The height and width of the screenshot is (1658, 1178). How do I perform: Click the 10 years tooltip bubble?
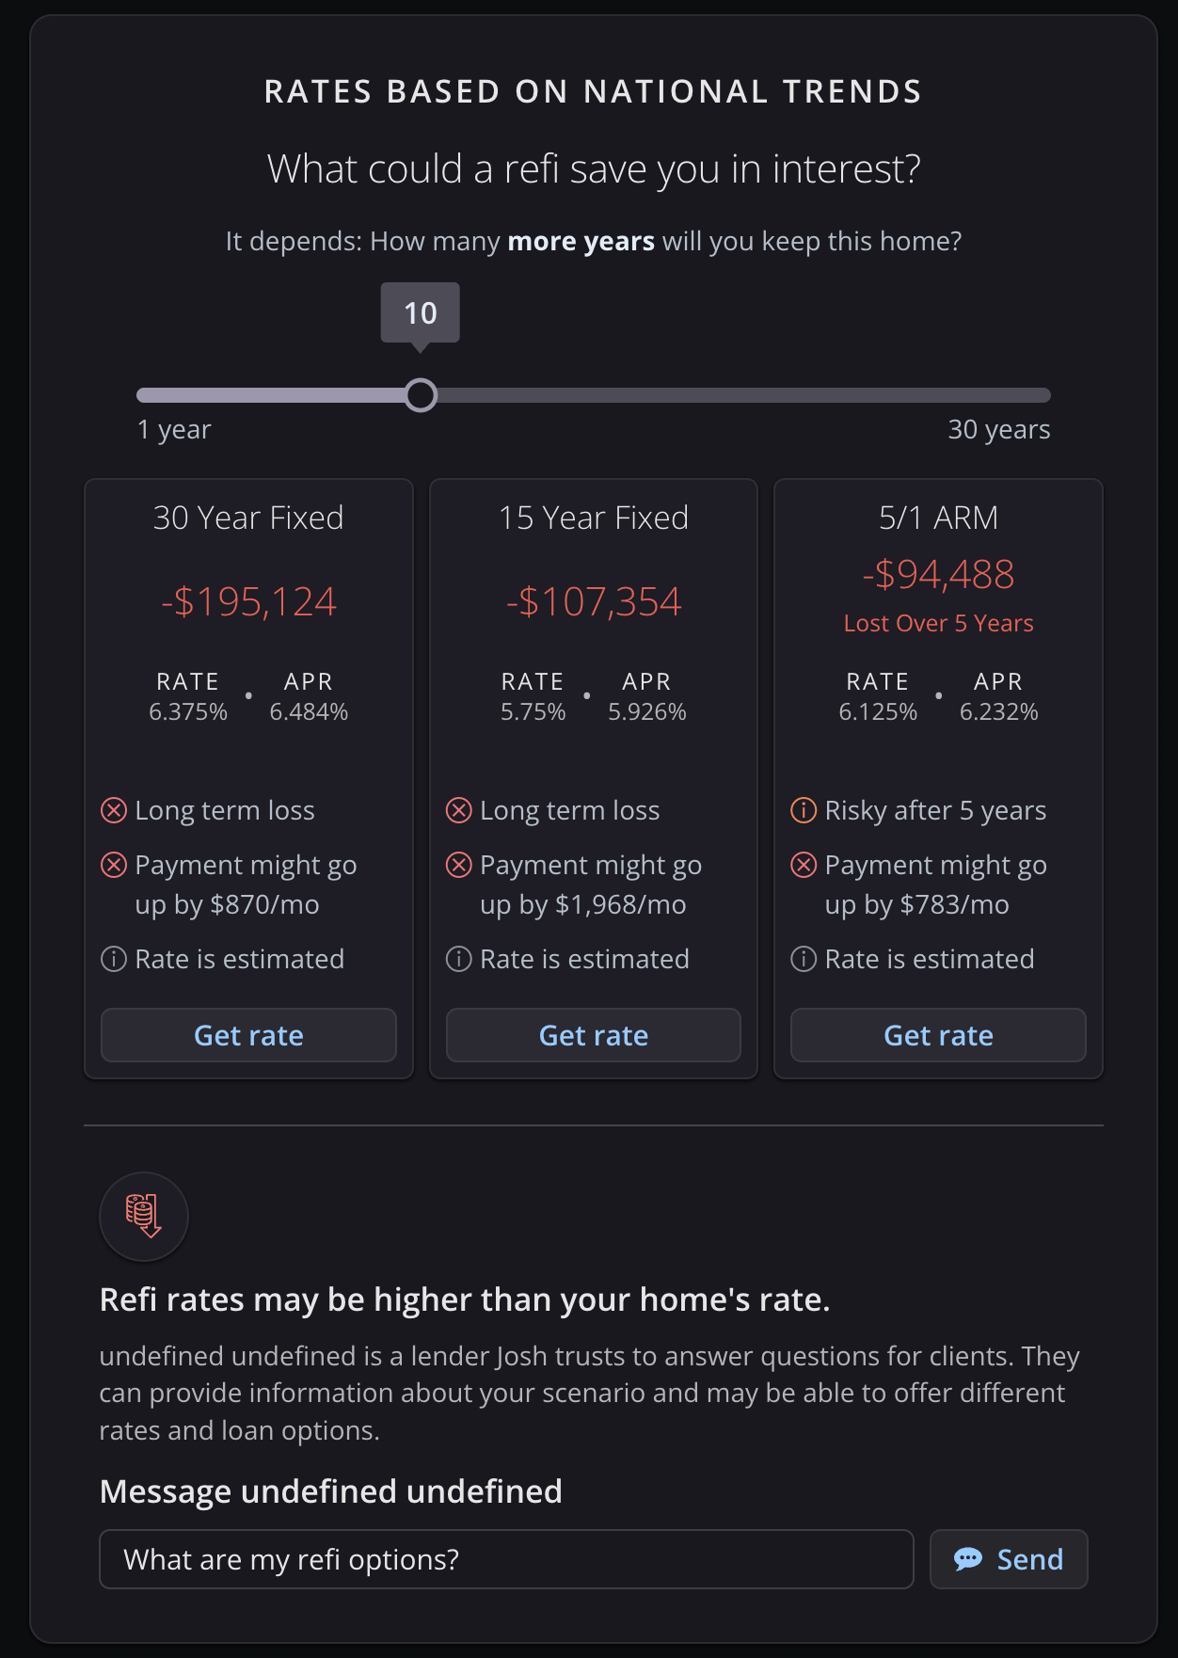[x=420, y=312]
